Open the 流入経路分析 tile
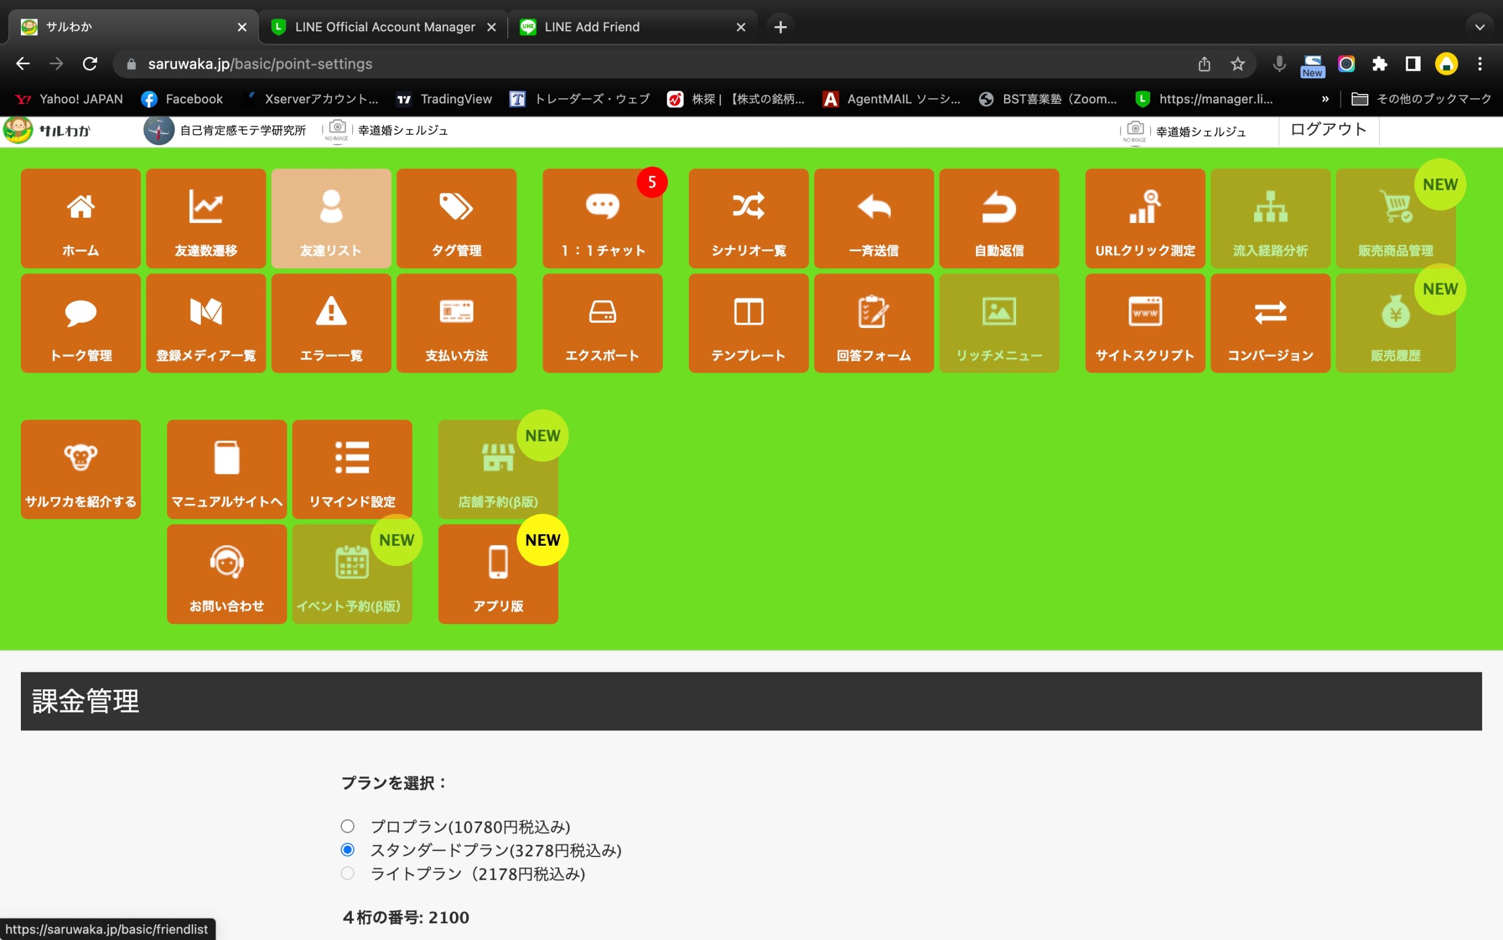Screen dimensions: 1503x940 point(1271,218)
